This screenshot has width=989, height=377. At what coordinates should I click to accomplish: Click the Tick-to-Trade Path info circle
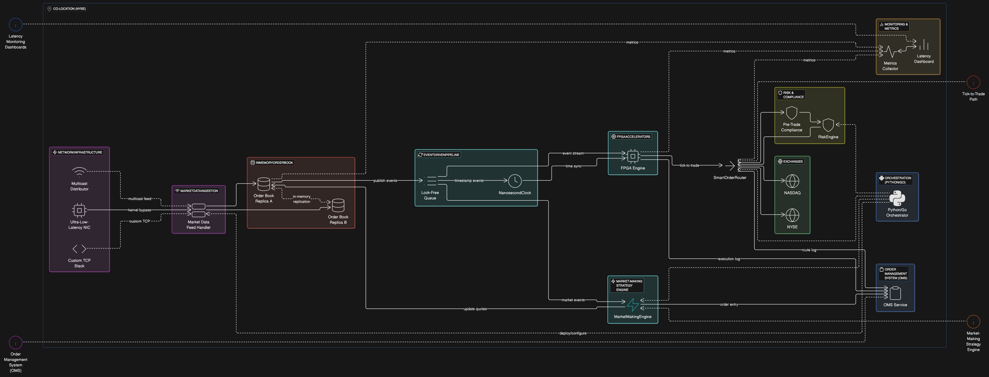tap(973, 82)
